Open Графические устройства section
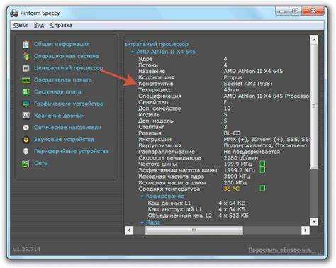Image resolution: width=336 pixels, height=268 pixels. (69, 104)
